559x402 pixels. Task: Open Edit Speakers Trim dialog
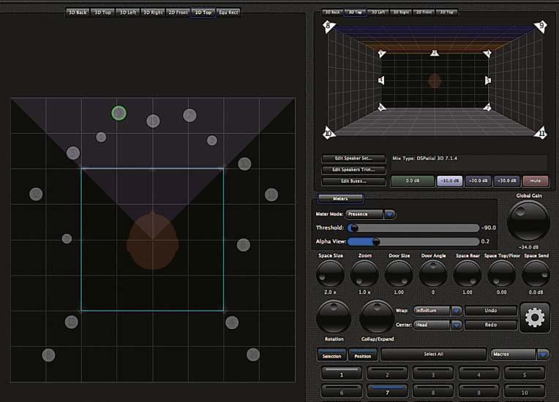click(353, 170)
